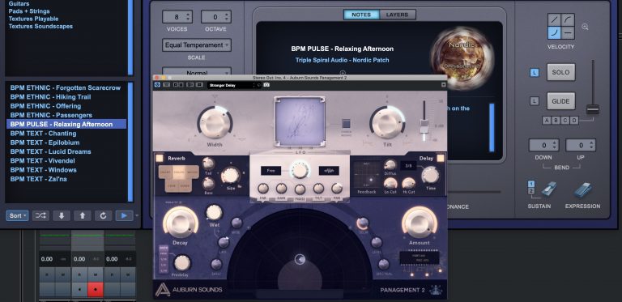The width and height of the screenshot is (622, 302).
Task: Click the OCTAVE stepper arrows
Action: 228,17
